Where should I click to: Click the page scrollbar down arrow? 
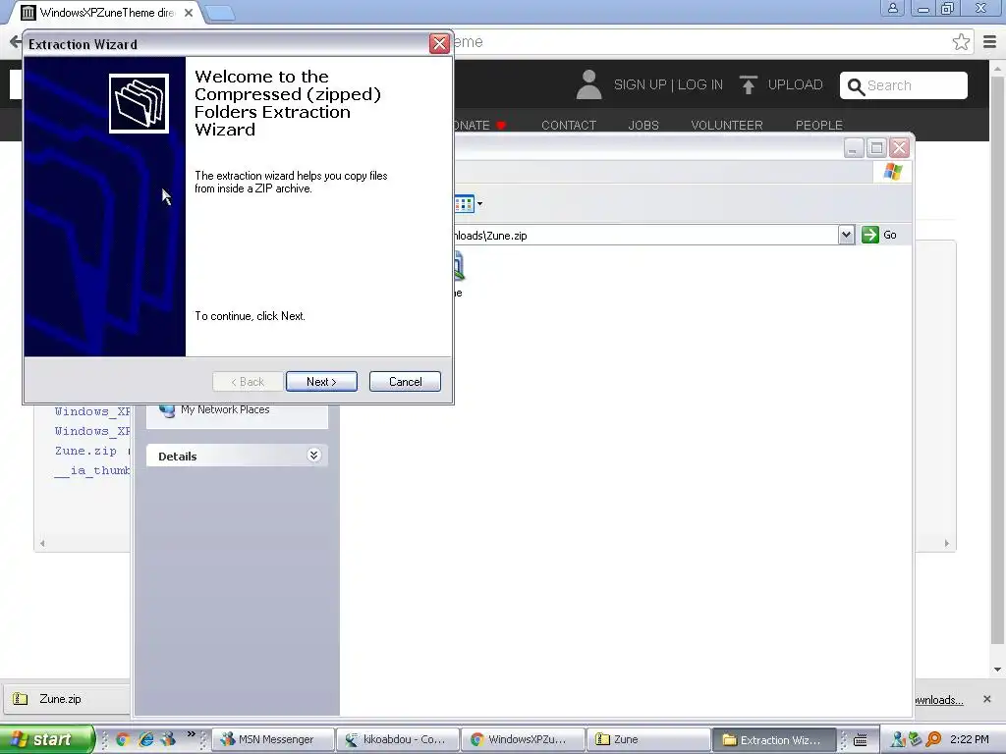[997, 670]
